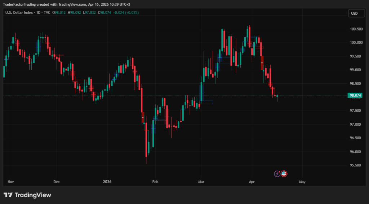The width and height of the screenshot is (369, 204).
Task: Click the purple lightning bolt news icon
Action: [277, 174]
